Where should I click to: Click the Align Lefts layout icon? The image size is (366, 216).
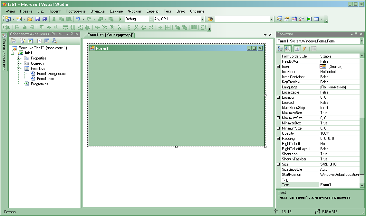point(17,27)
